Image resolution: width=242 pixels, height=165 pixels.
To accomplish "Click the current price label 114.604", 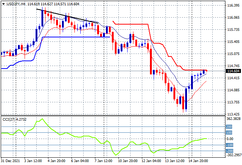I will (234, 71).
